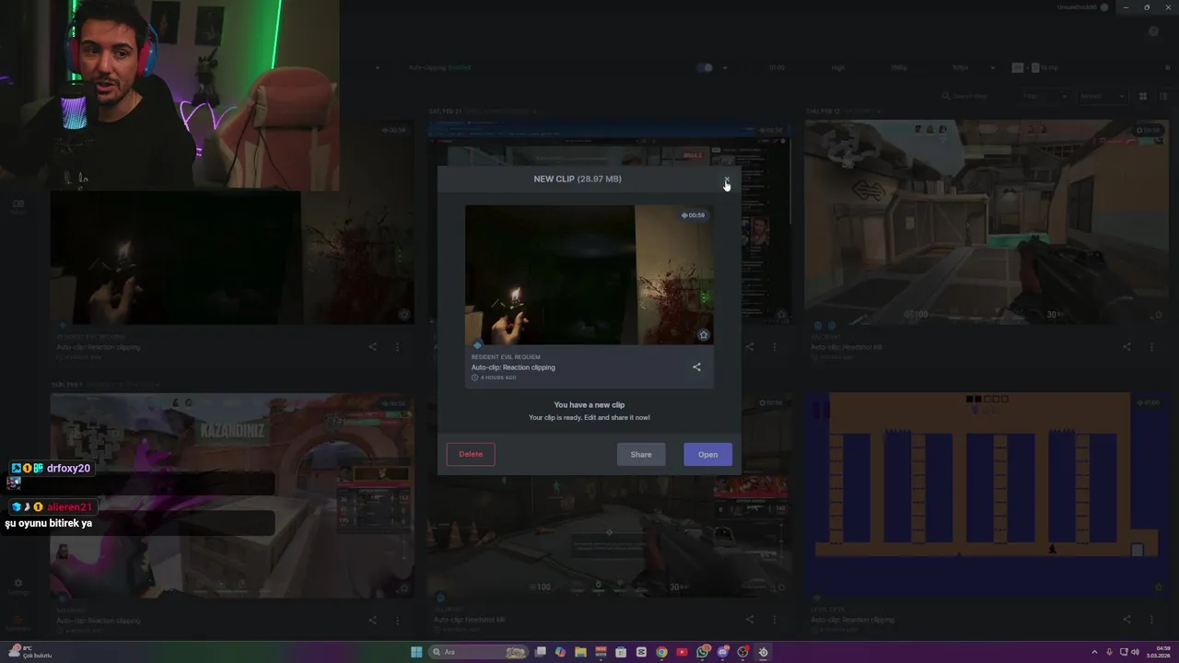This screenshot has width=1179, height=663.
Task: Share the bottom-right Reaction clipping clip
Action: point(1126,620)
